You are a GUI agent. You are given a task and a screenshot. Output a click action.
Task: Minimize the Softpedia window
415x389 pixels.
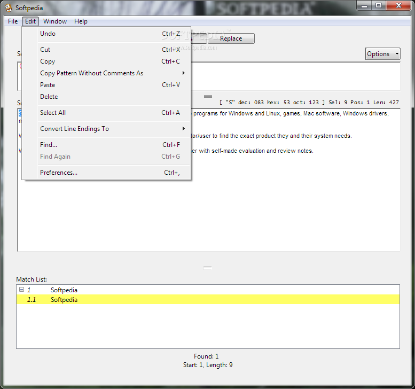[x=364, y=5]
